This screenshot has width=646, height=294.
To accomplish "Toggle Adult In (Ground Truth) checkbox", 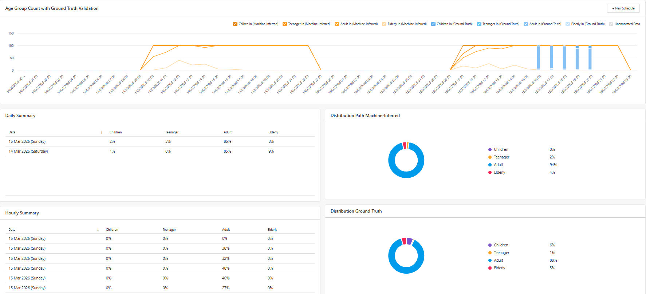I will pyautogui.click(x=526, y=24).
